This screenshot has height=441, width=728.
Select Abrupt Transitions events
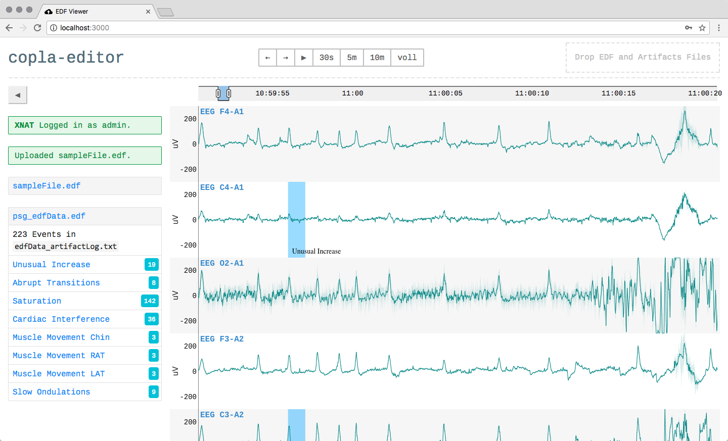pos(85,283)
